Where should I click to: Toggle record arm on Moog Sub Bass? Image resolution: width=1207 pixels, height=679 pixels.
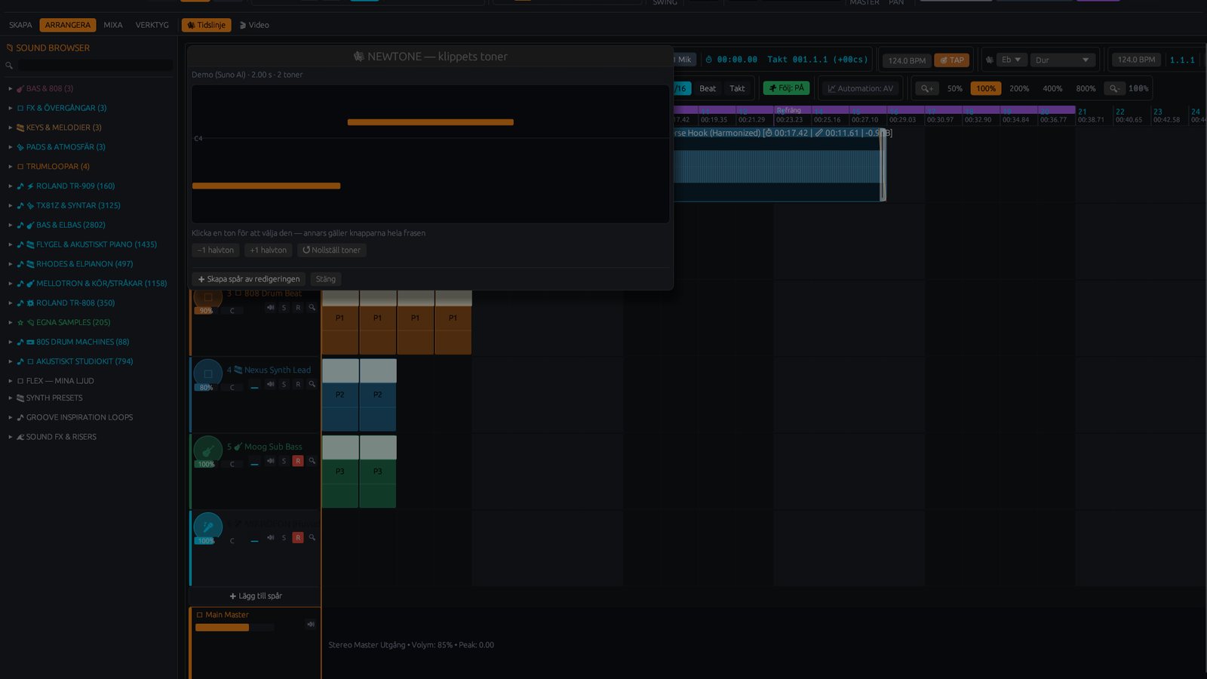pyautogui.click(x=298, y=461)
